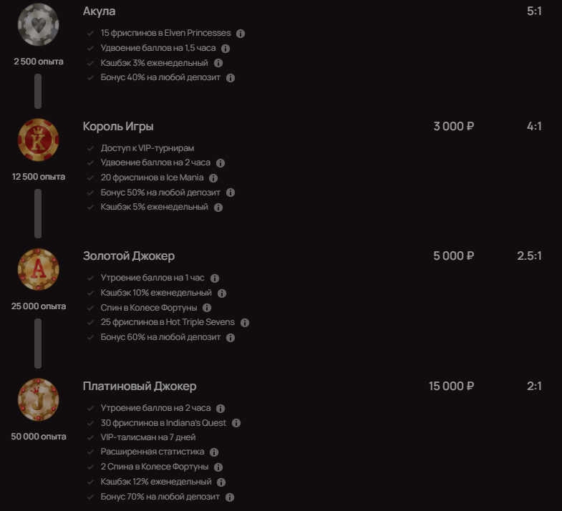Open info for Кэшбэк 3% еженедельный
Screen dimensions: 562x511
(x=218, y=63)
